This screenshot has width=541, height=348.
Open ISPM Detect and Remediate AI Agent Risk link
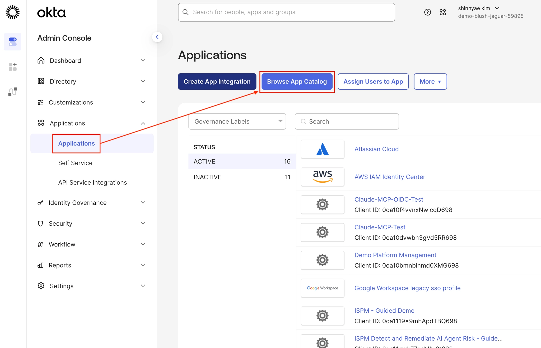(428, 338)
